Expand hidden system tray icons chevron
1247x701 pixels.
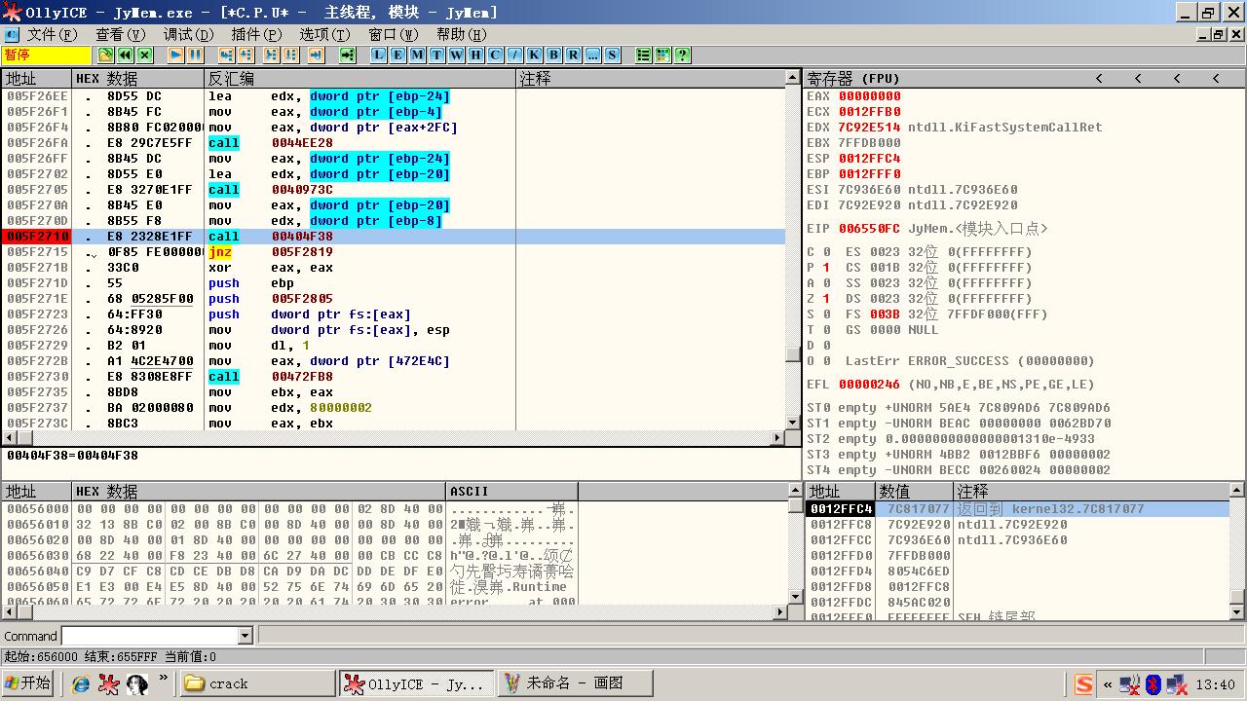pos(1107,684)
